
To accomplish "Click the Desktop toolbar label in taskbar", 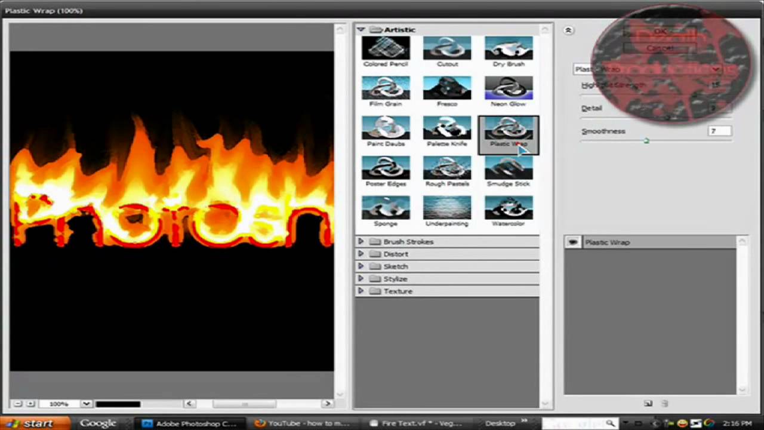I will [x=500, y=423].
